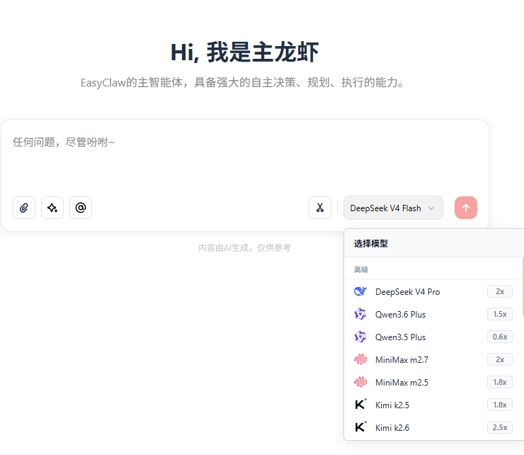
Task: Select the Kimi k2.5 model
Action: tap(433, 405)
